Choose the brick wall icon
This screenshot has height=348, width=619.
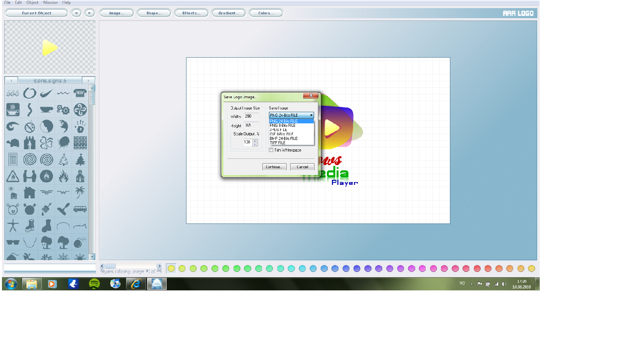[x=80, y=143]
